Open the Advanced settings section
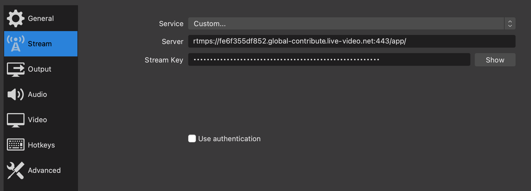The image size is (531, 191). pyautogui.click(x=41, y=170)
